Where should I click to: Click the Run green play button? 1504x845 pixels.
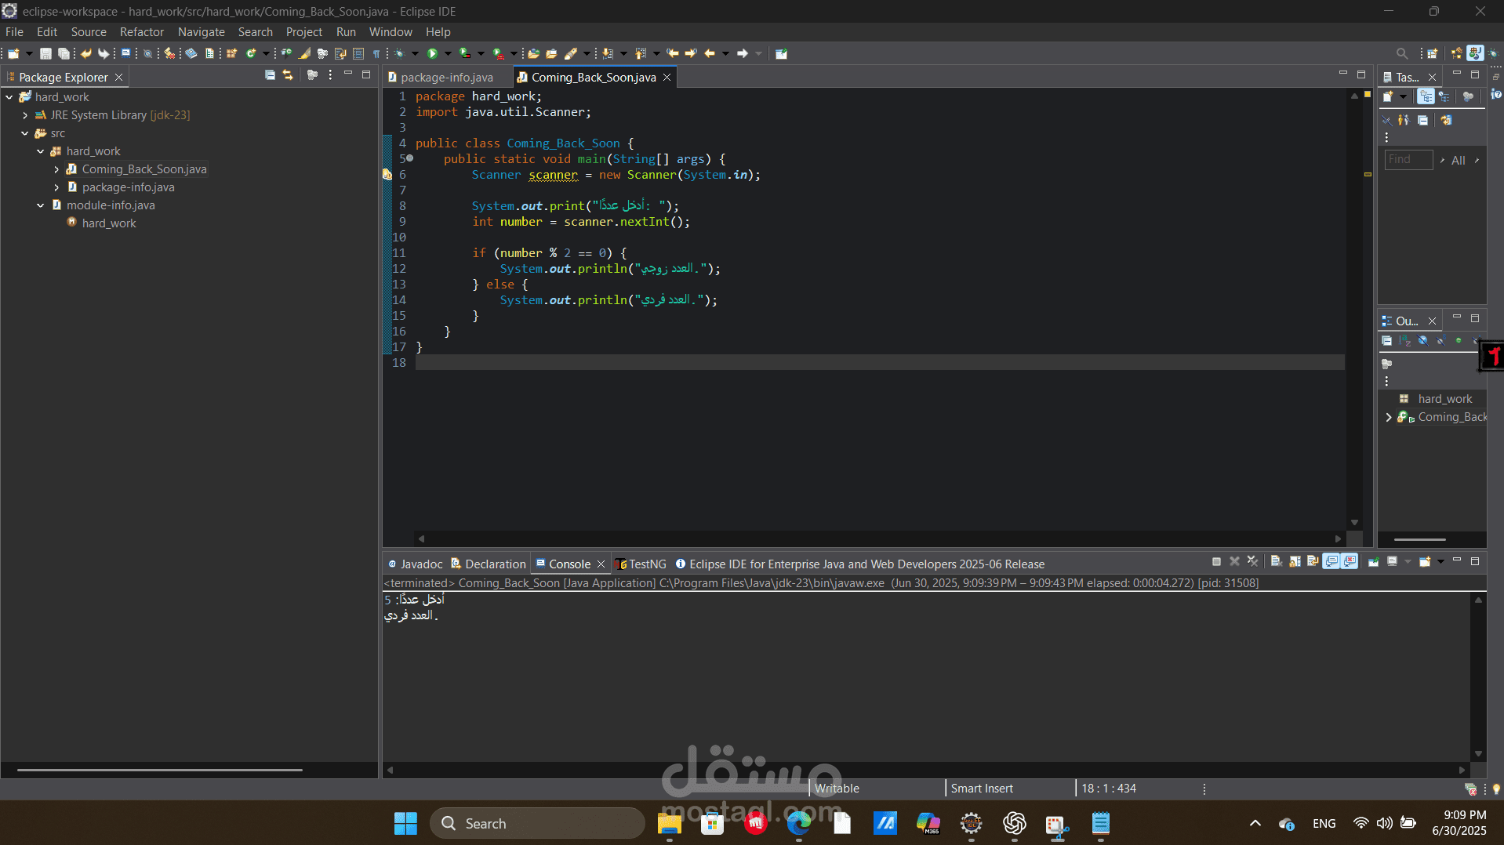click(x=432, y=53)
